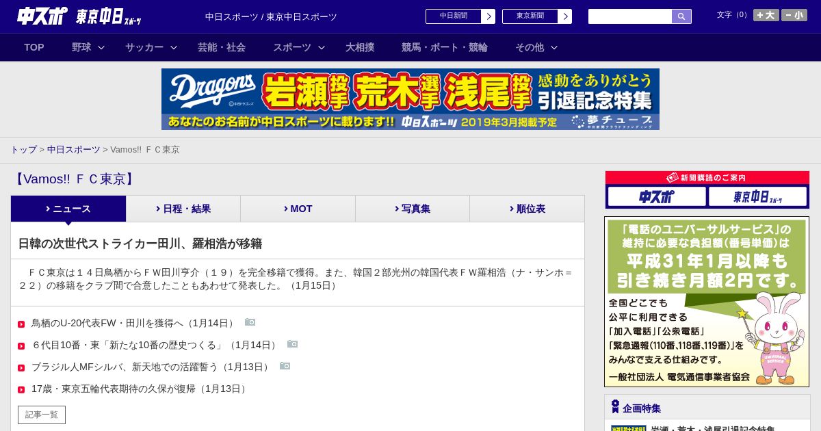
Task: Click the ユニバーサルサービス telephone ad
Action: [707, 302]
